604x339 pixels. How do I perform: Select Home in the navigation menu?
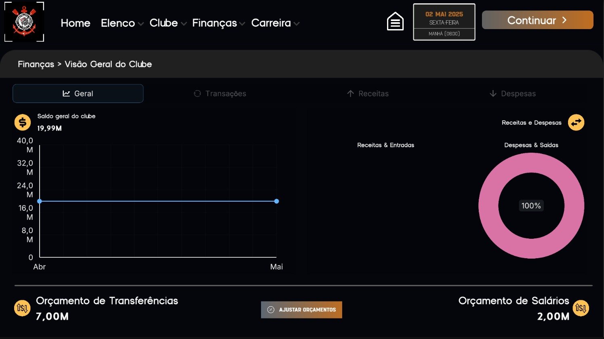pyautogui.click(x=75, y=23)
